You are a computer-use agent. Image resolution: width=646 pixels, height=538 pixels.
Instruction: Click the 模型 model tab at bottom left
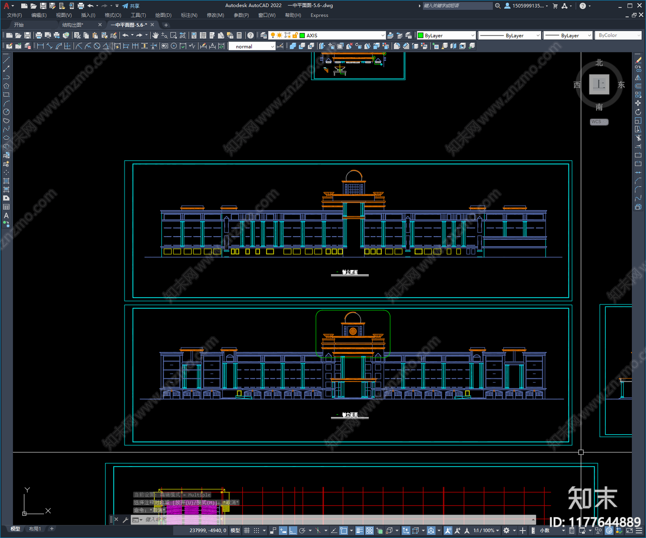pyautogui.click(x=15, y=529)
